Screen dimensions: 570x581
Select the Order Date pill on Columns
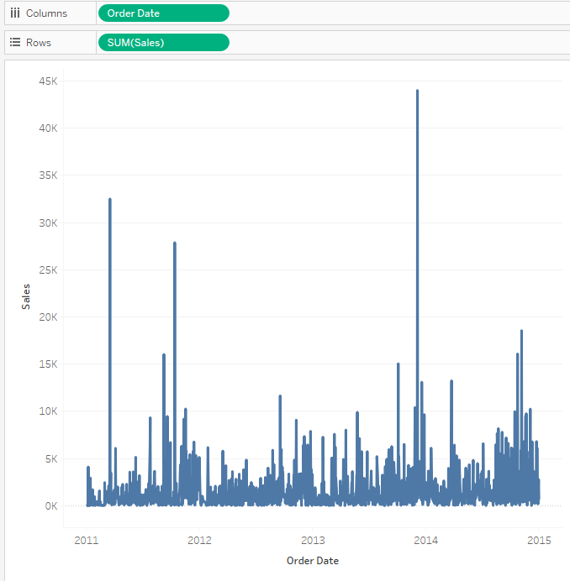[x=163, y=13]
